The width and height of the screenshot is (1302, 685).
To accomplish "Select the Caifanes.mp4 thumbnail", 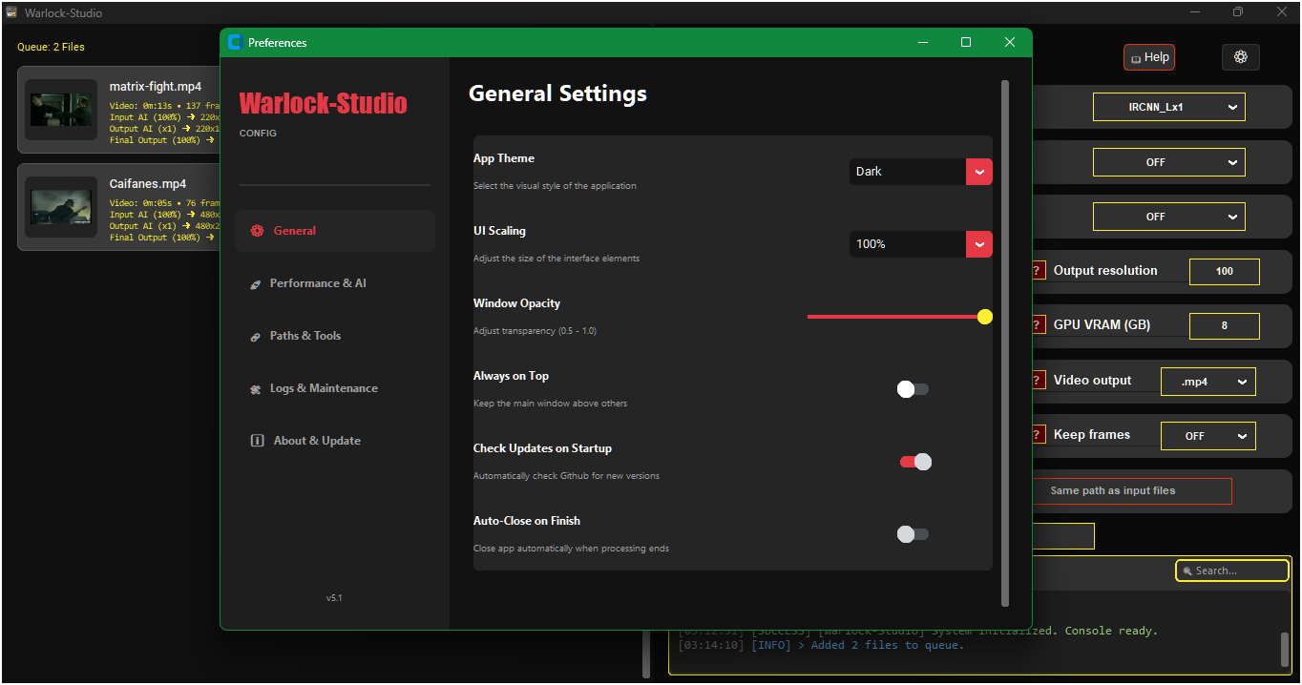I will pos(61,207).
